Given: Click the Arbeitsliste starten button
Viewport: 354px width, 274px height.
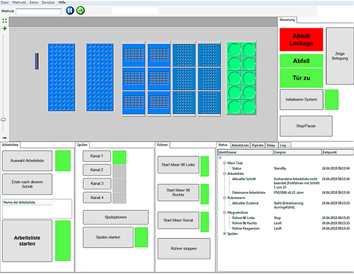Looking at the screenshot, I should [27, 241].
